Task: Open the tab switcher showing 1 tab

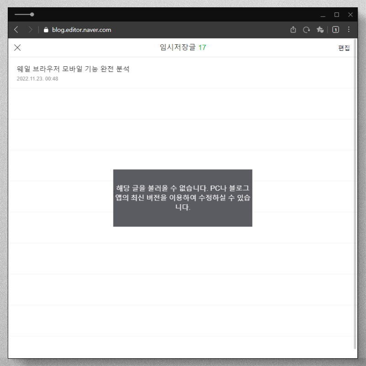Action: click(336, 30)
